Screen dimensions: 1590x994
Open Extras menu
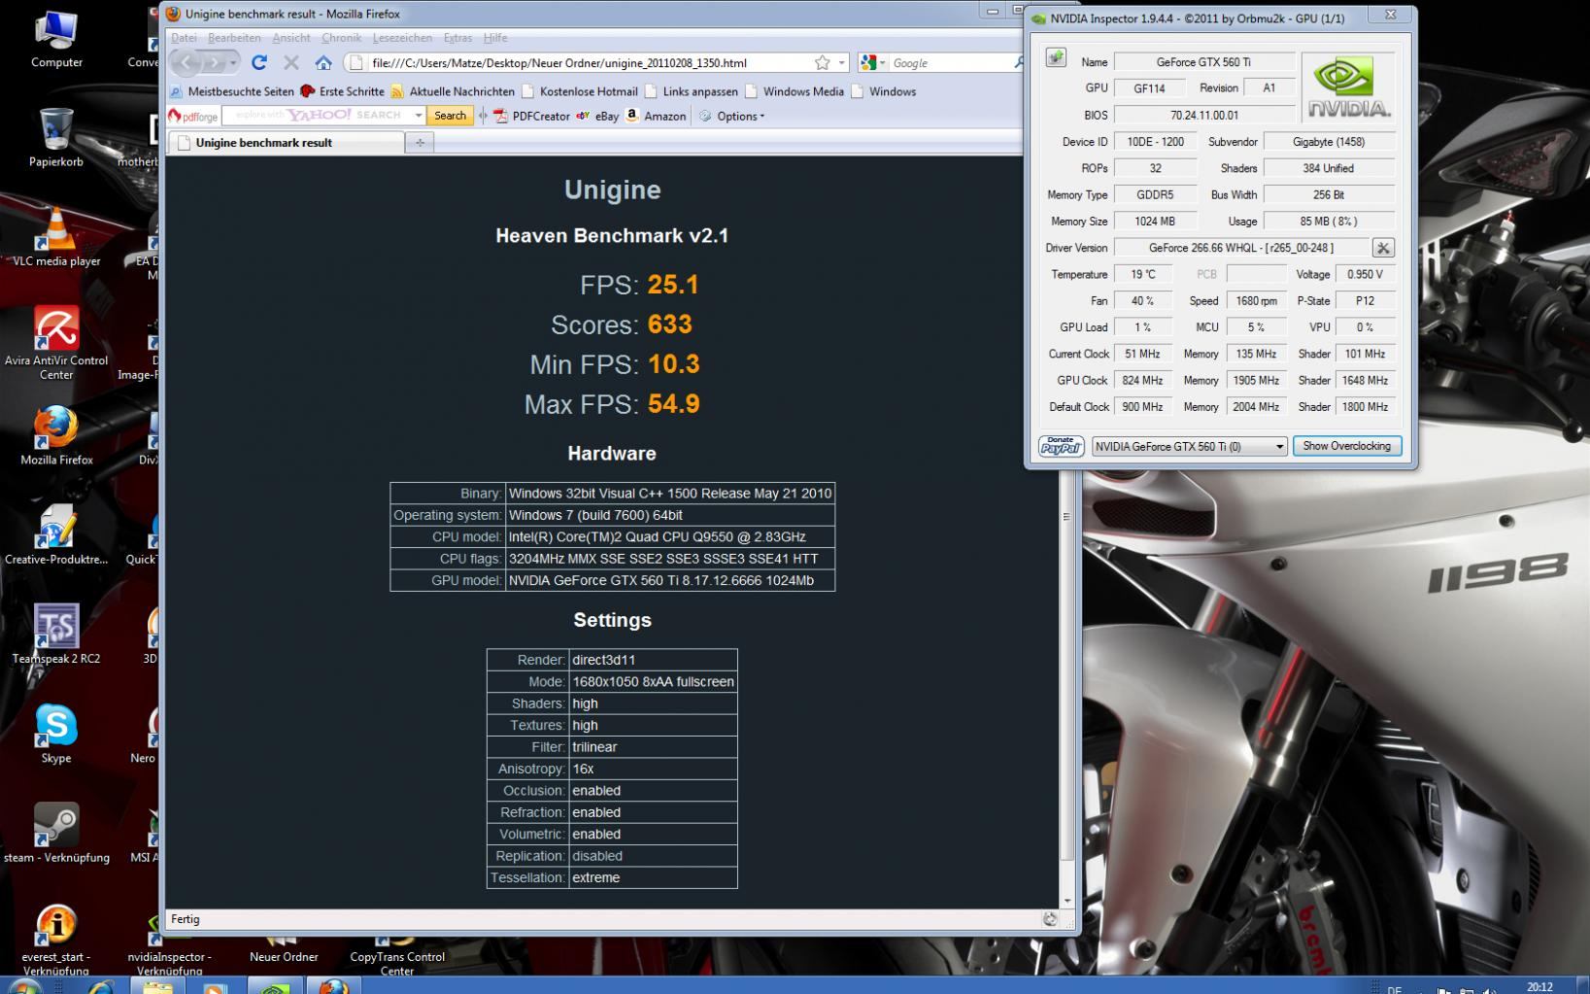tap(457, 38)
